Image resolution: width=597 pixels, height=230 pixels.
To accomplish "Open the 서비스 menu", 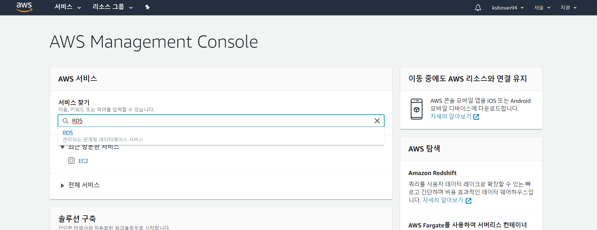I will click(x=68, y=7).
